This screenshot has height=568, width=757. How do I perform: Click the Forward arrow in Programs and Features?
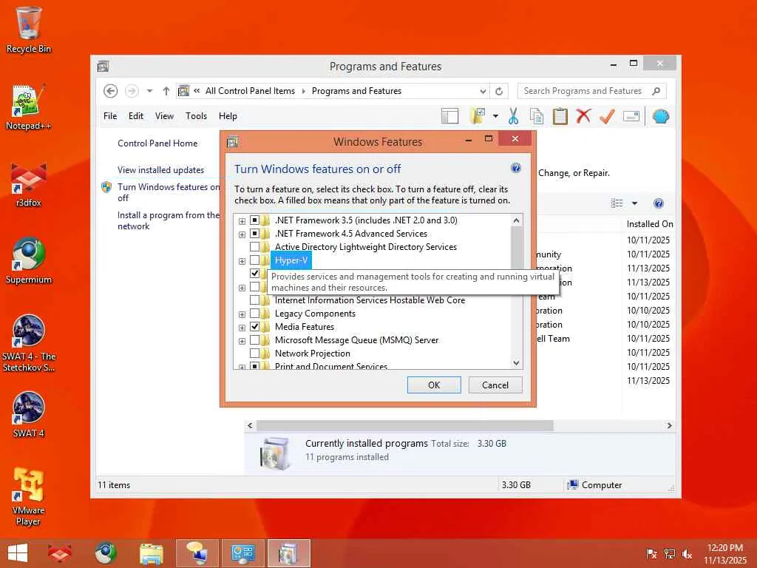(132, 91)
